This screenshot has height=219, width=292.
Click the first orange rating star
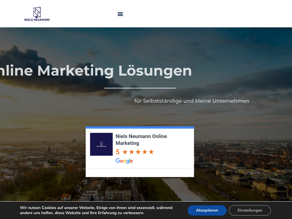point(125,152)
